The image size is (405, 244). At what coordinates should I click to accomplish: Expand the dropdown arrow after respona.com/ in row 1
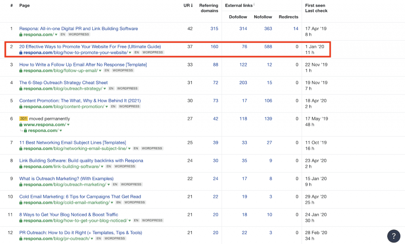coord(56,35)
